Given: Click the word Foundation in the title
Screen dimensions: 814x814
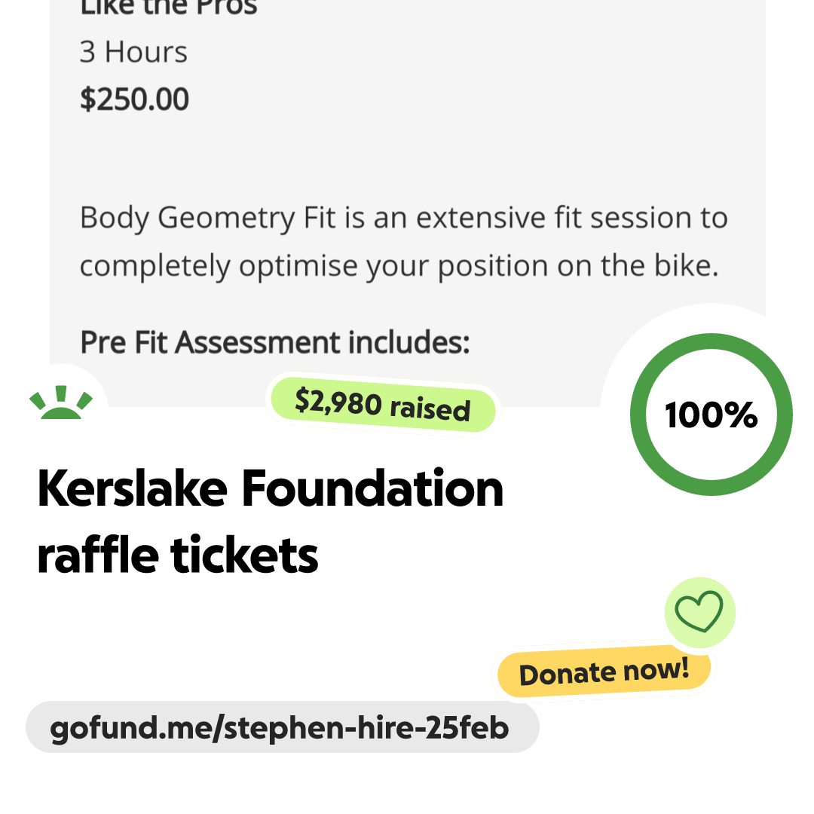Looking at the screenshot, I should (x=372, y=489).
